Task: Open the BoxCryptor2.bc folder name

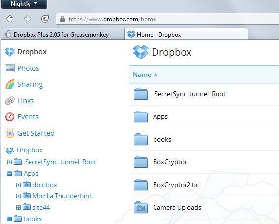Action: [176, 185]
